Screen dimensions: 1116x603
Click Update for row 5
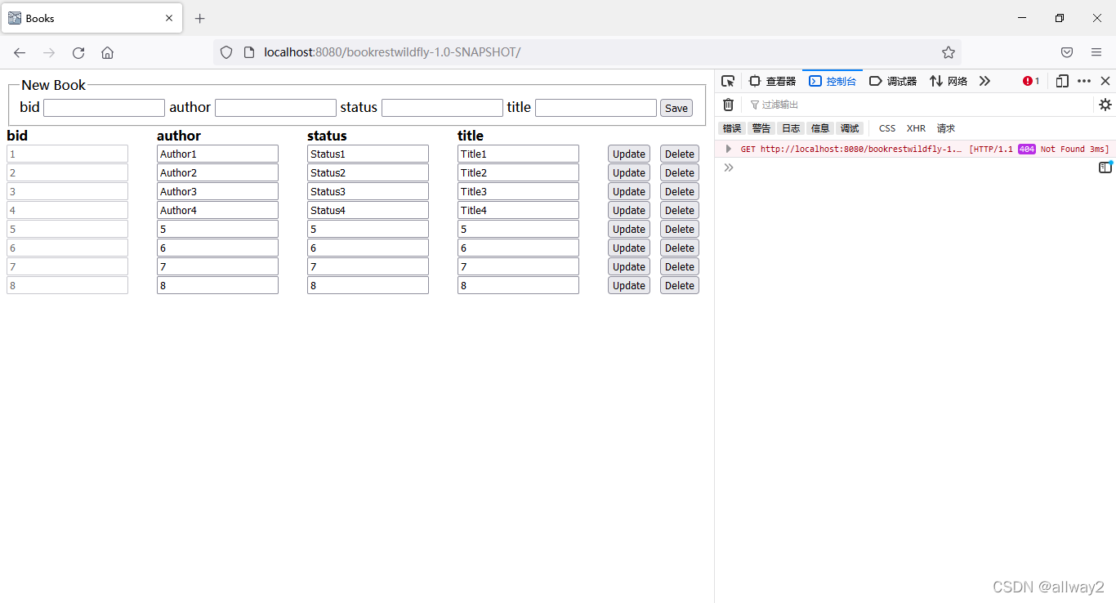coord(629,229)
